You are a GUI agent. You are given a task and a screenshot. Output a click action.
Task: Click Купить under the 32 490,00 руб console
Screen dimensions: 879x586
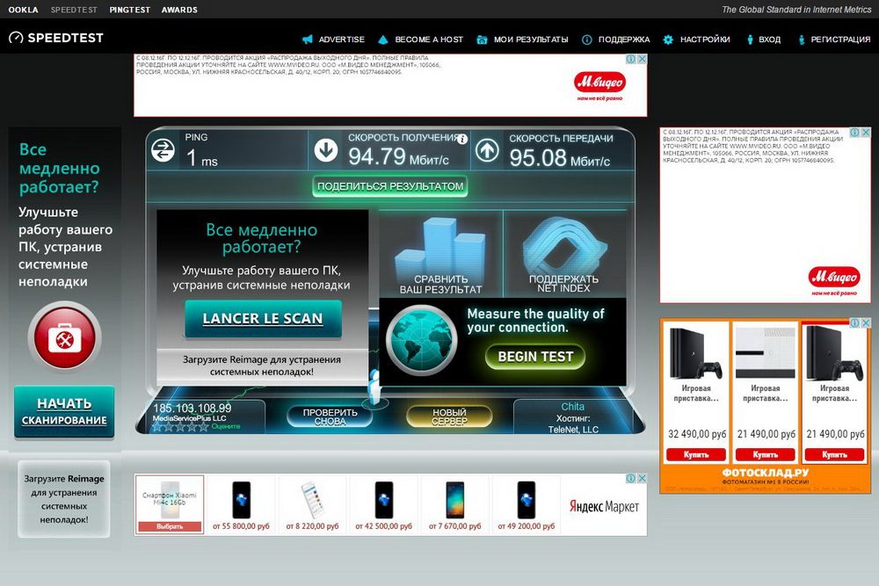pyautogui.click(x=696, y=454)
